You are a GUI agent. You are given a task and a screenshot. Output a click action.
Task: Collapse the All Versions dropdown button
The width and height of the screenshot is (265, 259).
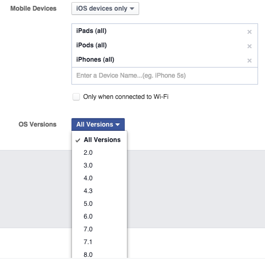[x=98, y=124]
